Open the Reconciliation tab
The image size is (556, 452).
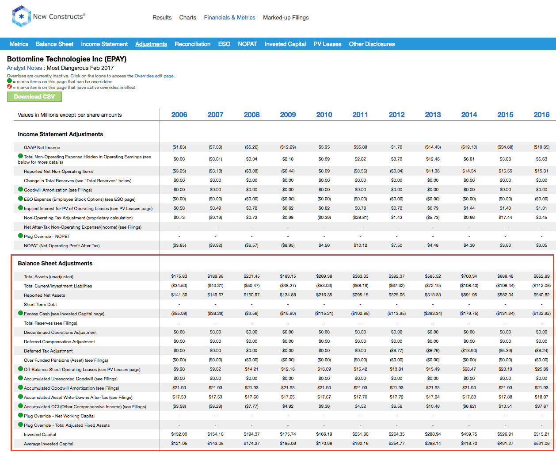[x=193, y=44]
